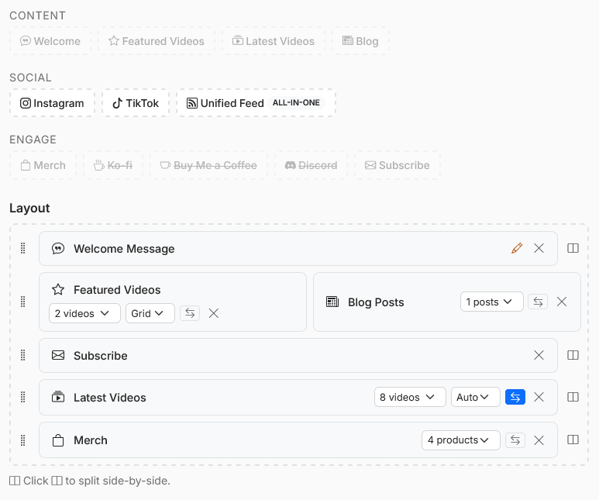Click the Subscribe chip under Engage

(x=398, y=165)
